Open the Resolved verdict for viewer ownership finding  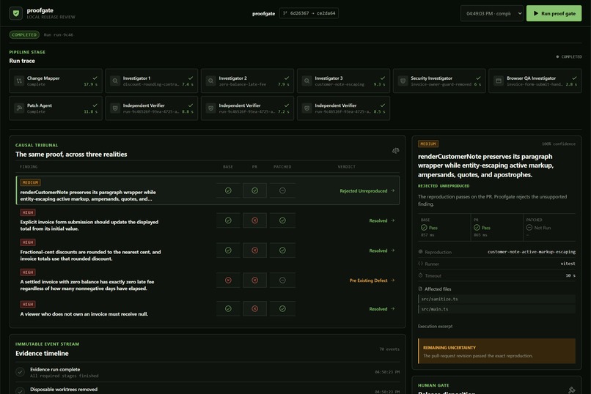(381, 309)
